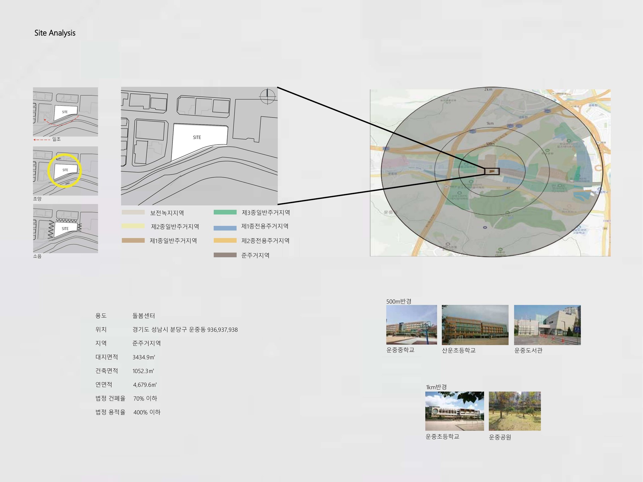Open the 운중초등학교 photo
The height and width of the screenshot is (482, 643).
pyautogui.click(x=454, y=411)
